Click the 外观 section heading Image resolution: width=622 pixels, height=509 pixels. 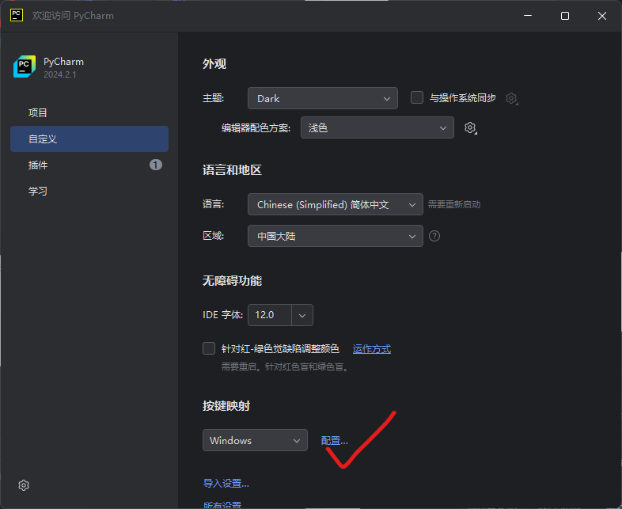[x=214, y=64]
